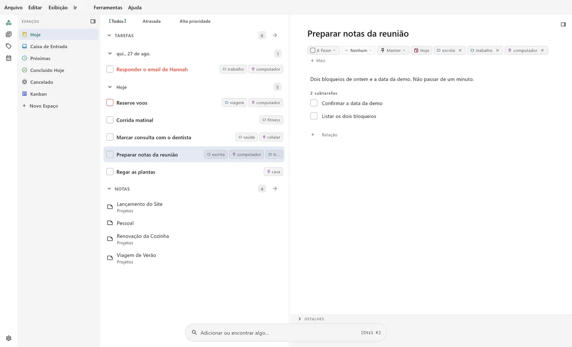Collapse the Hoje task group

click(110, 87)
